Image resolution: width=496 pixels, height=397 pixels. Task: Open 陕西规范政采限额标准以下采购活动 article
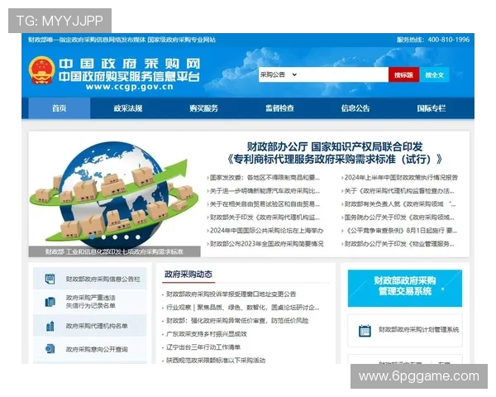[x=216, y=361]
